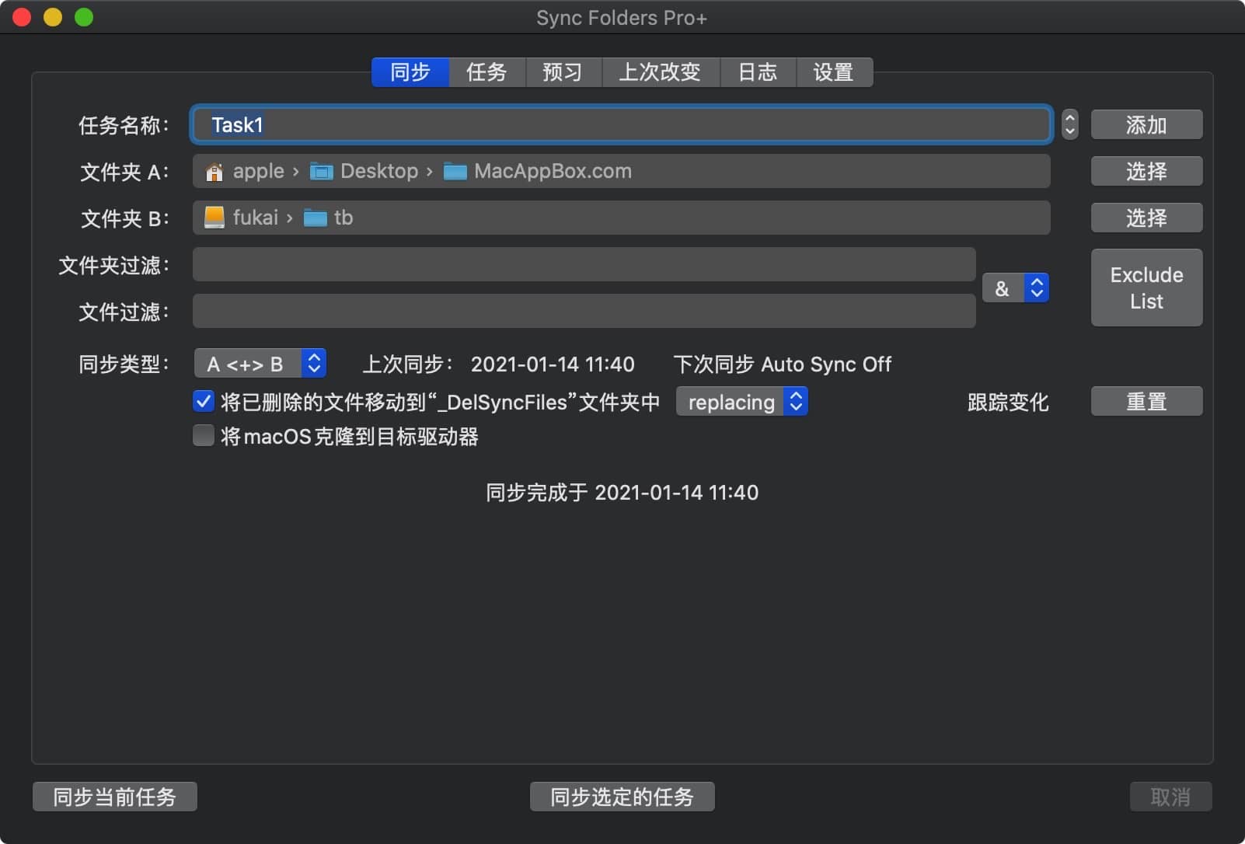Uncheck move deleted files to _DelSyncFiles

[x=203, y=401]
